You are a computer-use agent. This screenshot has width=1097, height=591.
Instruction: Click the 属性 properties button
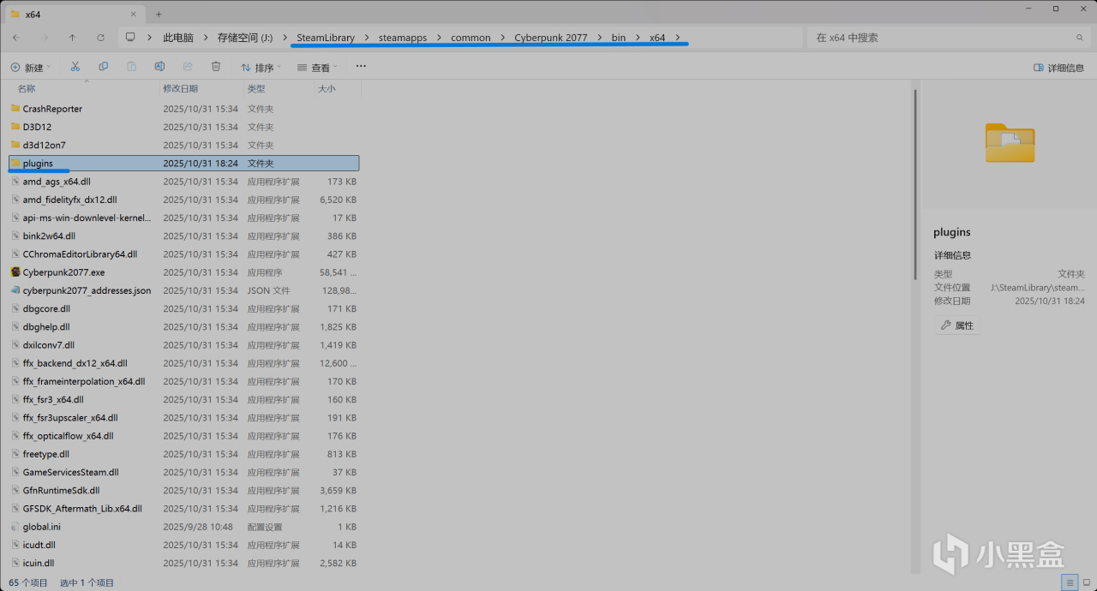click(957, 325)
